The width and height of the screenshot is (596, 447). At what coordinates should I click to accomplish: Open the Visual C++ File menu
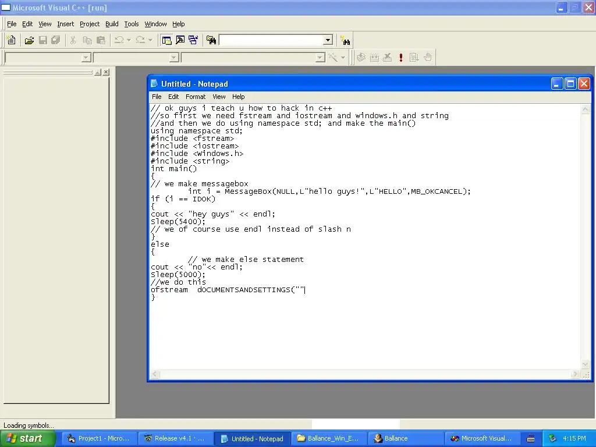pos(12,24)
